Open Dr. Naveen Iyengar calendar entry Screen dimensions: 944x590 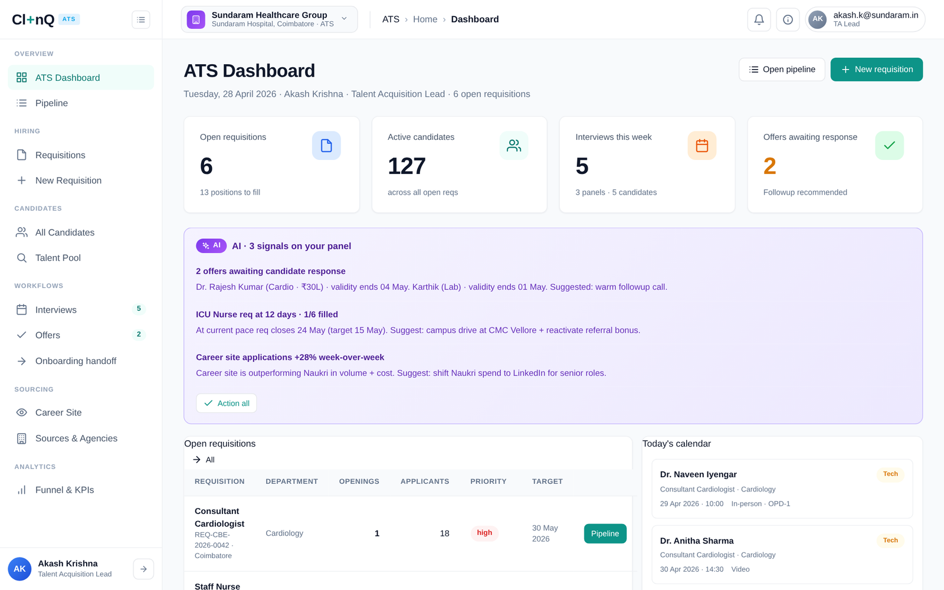(782, 489)
